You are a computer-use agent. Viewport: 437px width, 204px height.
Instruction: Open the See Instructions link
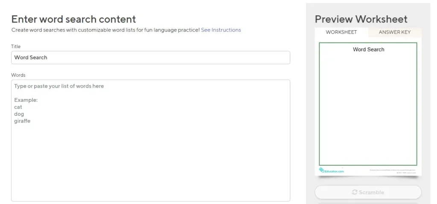[x=221, y=30]
